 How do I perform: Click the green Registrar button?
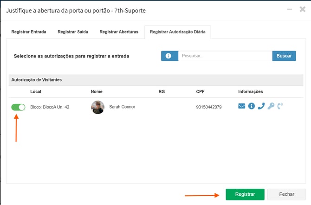coord(245,194)
